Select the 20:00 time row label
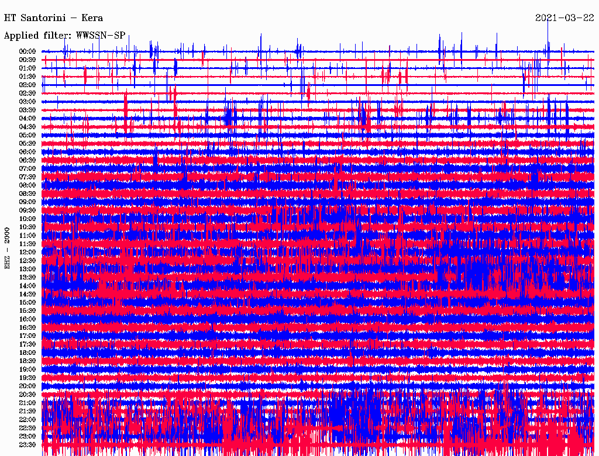The height and width of the screenshot is (456, 599). tap(27, 386)
